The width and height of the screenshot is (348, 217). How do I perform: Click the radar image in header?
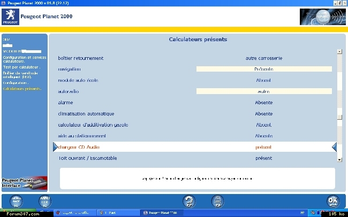[x=322, y=17]
